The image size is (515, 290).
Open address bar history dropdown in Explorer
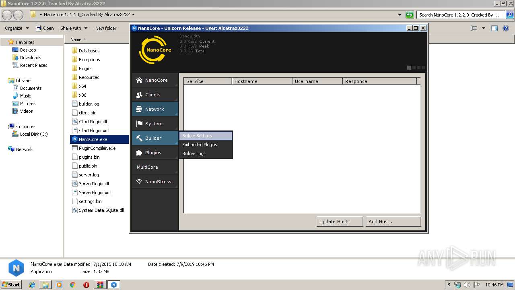click(x=400, y=15)
